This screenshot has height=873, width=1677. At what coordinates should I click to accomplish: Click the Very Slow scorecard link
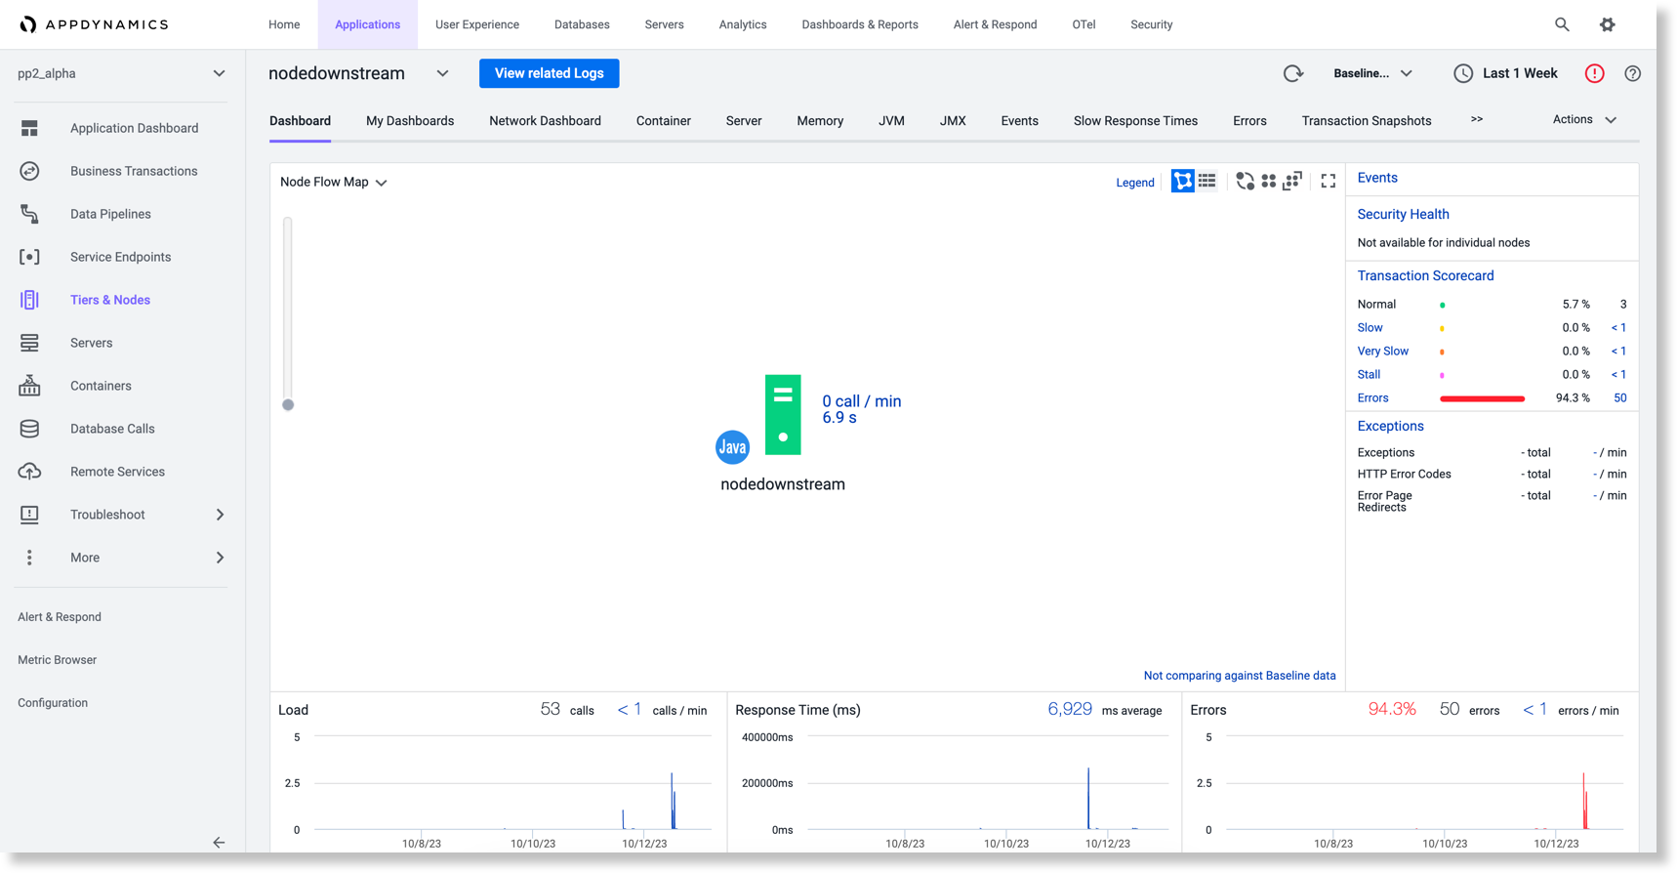1382,351
